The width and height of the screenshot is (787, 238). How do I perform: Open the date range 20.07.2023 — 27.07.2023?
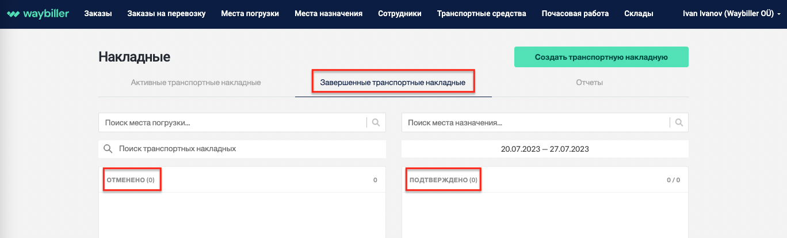(x=545, y=148)
